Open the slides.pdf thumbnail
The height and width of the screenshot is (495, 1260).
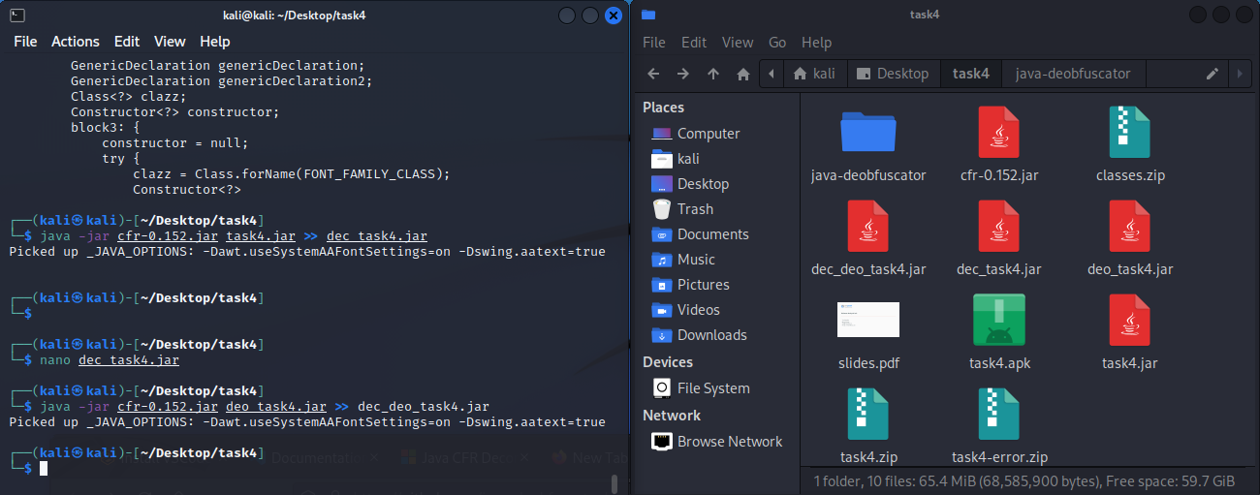click(868, 320)
